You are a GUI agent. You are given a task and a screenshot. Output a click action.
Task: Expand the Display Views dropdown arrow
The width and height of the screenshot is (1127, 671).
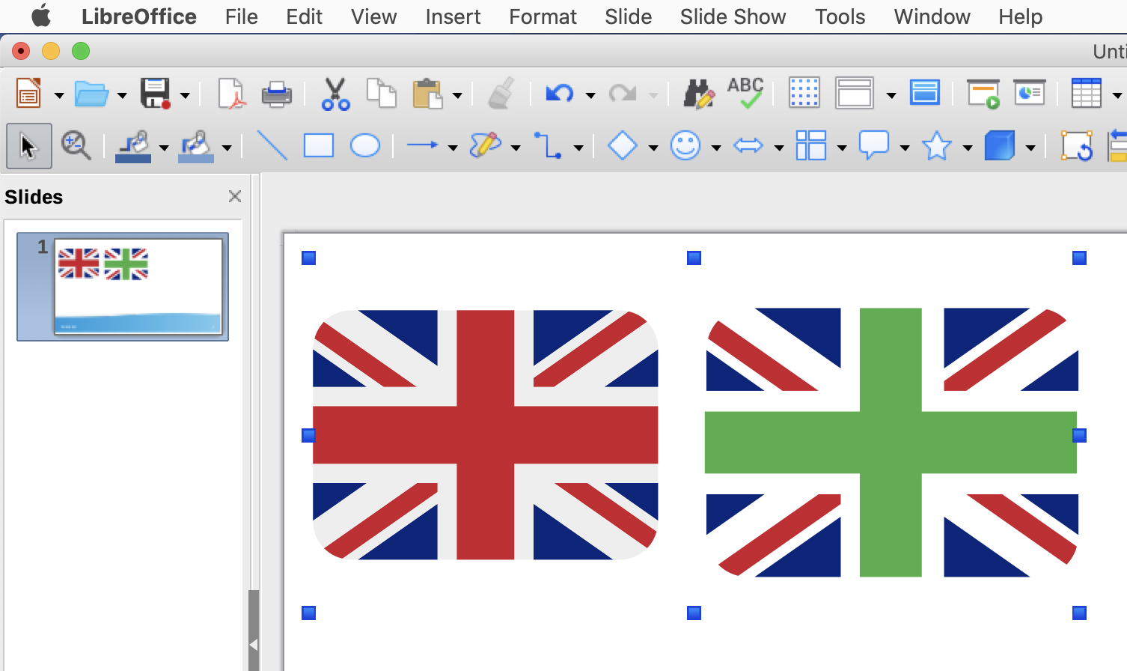(x=891, y=96)
